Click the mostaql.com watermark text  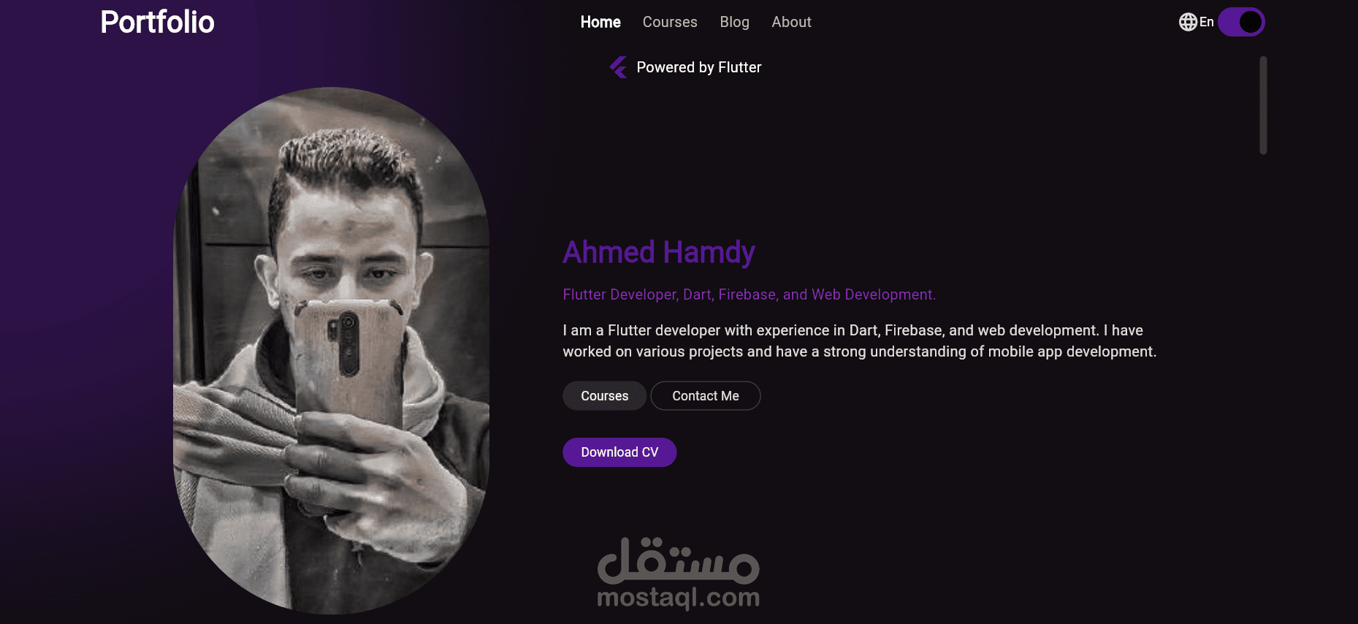(679, 598)
